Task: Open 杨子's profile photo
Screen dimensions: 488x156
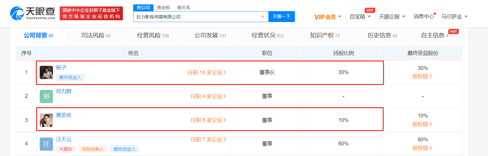Action: [x=46, y=73]
